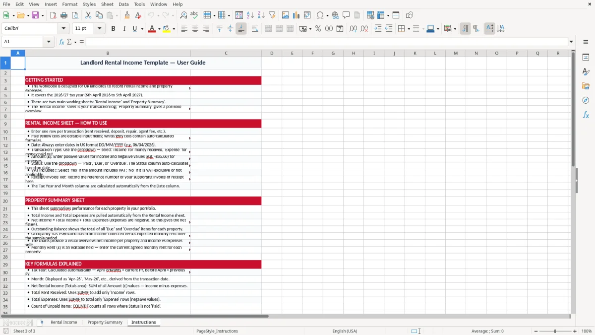595x335 pixels.
Task: Click PageStyle_Instructions in status bar
Action: coord(217,331)
